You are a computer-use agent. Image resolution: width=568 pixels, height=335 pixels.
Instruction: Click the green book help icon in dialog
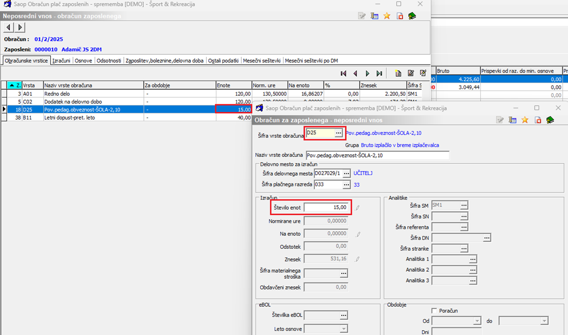click(550, 120)
